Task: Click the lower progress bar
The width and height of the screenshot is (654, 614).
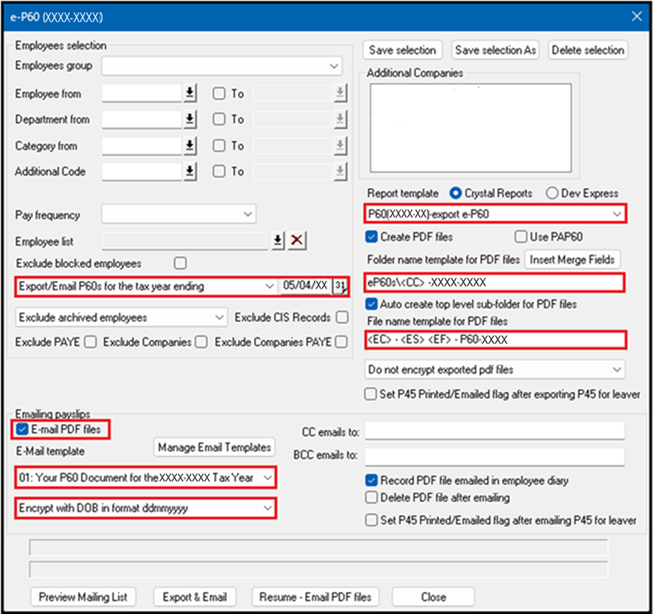Action: [x=319, y=570]
